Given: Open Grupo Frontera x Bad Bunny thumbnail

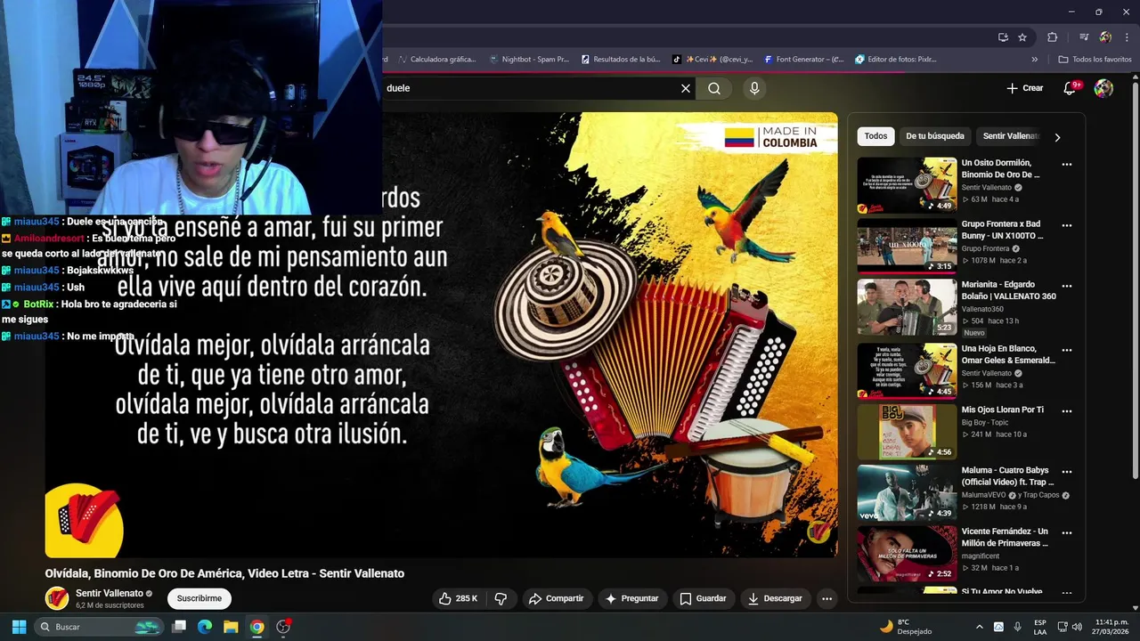Looking at the screenshot, I should pyautogui.click(x=907, y=246).
